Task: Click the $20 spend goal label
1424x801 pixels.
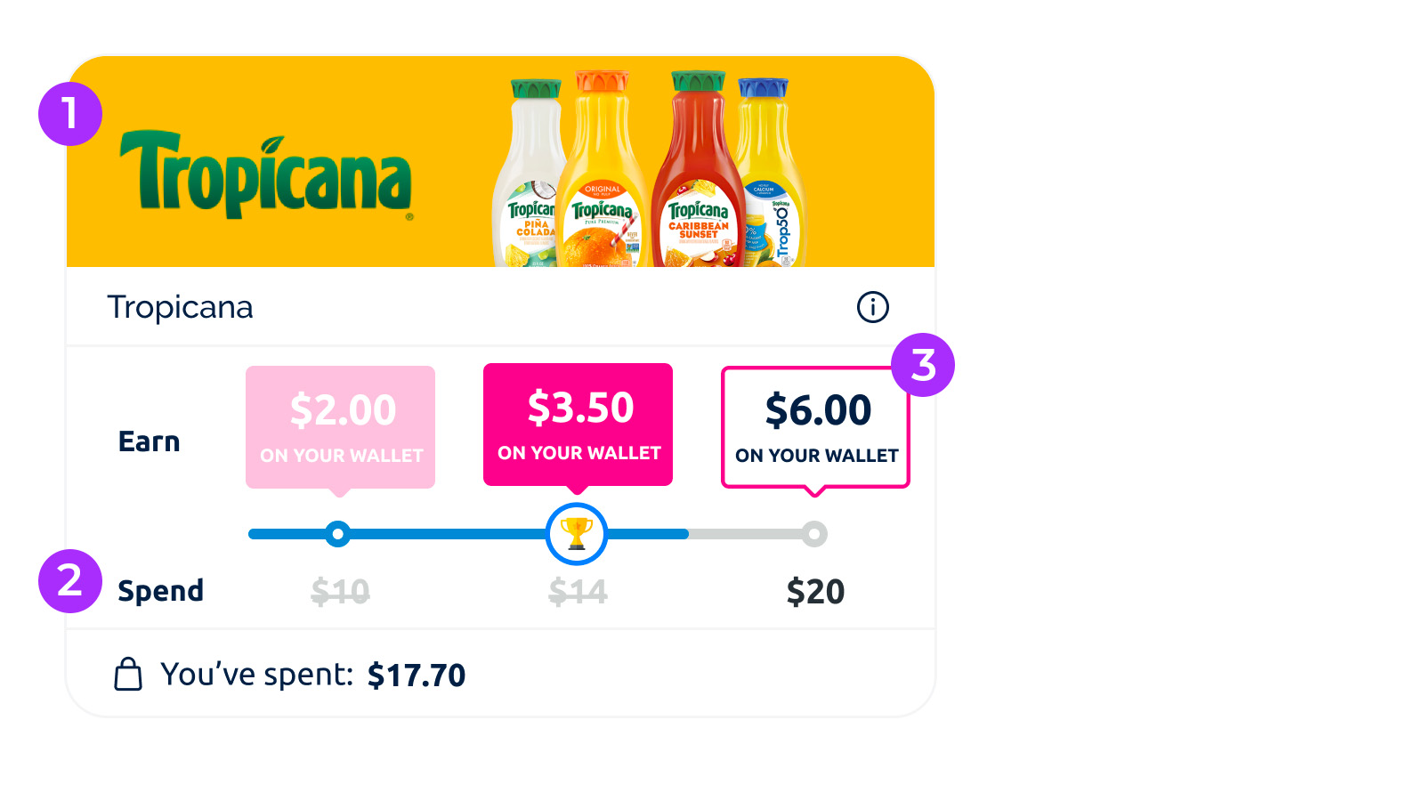Action: point(815,591)
